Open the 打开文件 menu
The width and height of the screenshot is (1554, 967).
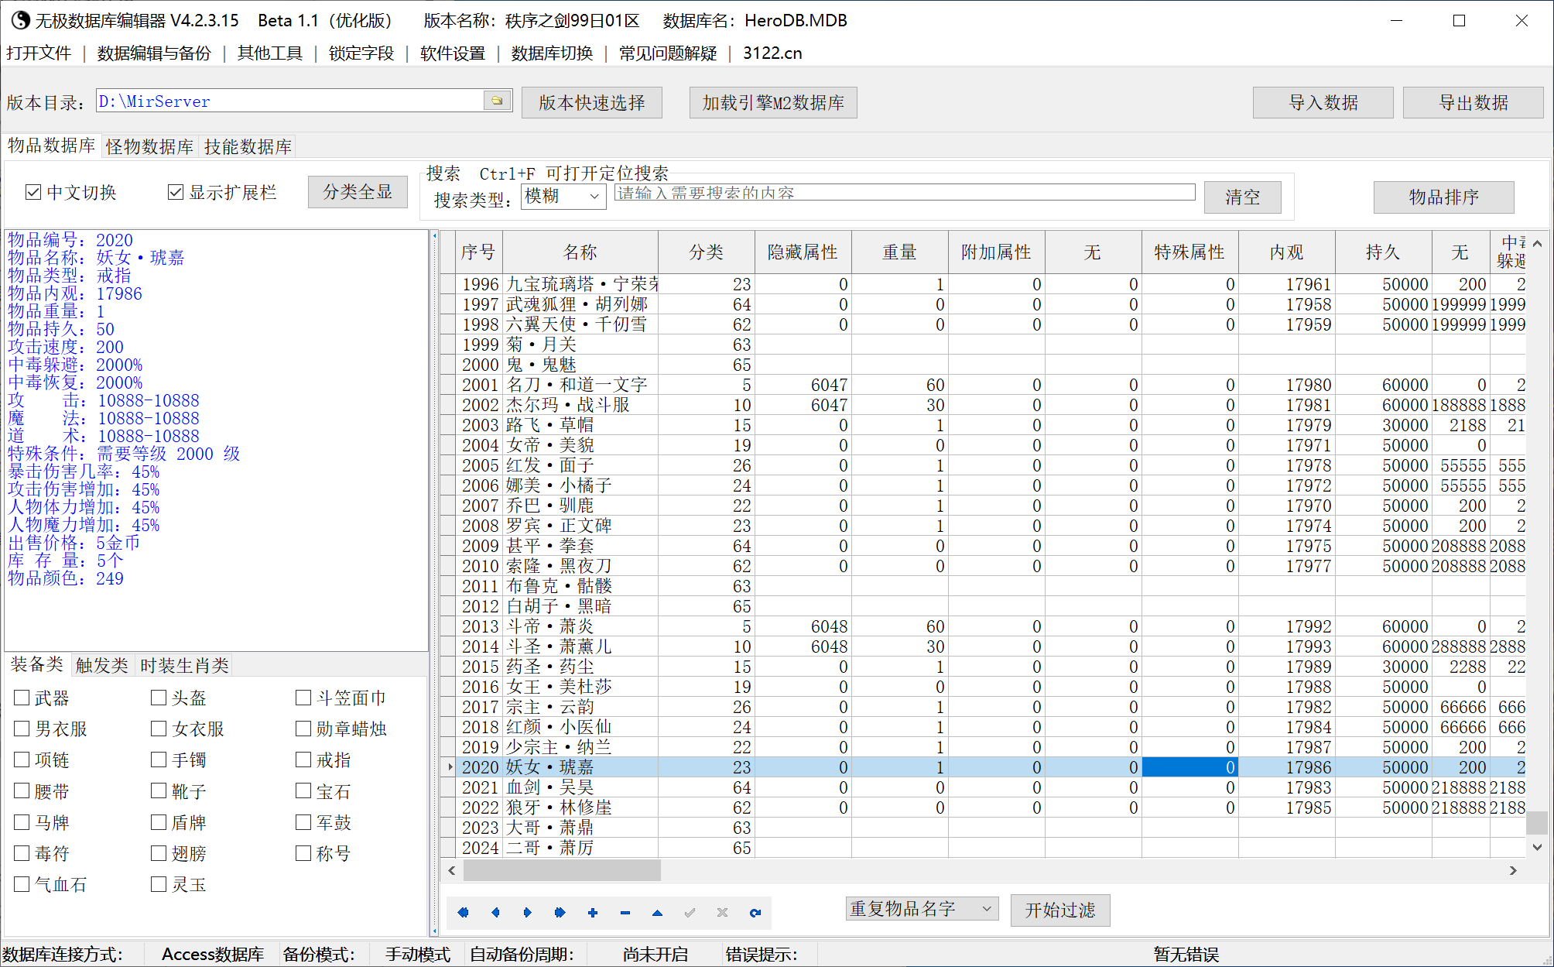39,53
